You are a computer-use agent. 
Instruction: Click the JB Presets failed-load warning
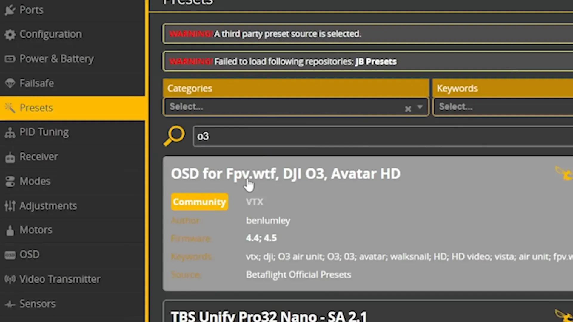click(368, 61)
